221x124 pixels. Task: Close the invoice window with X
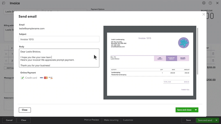pos(217,3)
